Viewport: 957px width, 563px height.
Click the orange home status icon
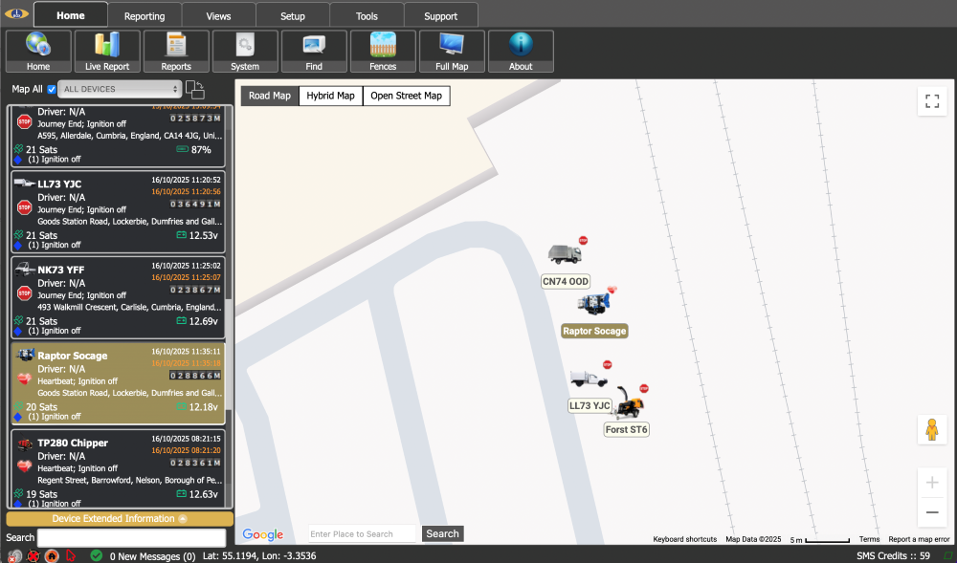click(52, 555)
